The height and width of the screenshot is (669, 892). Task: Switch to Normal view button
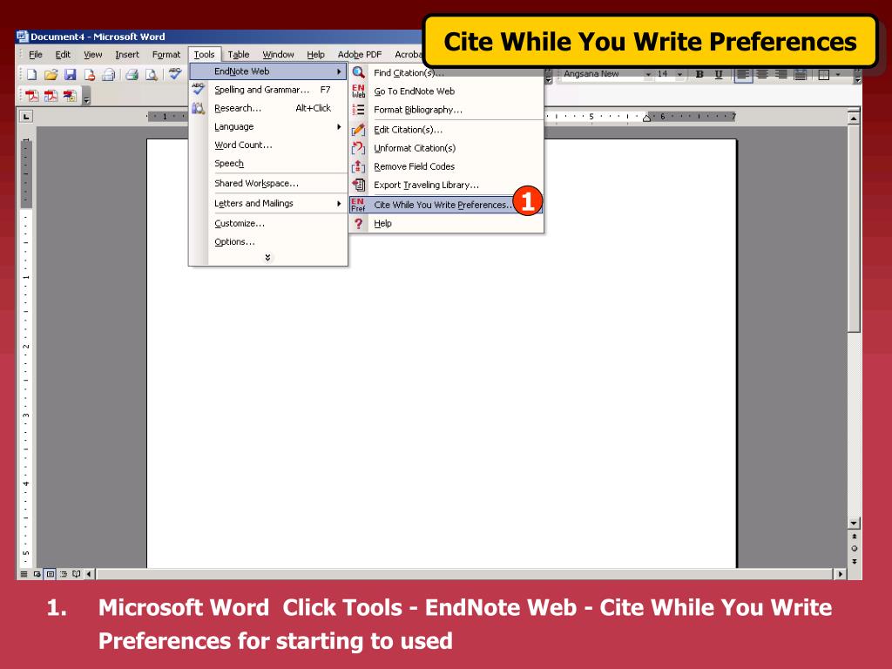click(x=24, y=574)
